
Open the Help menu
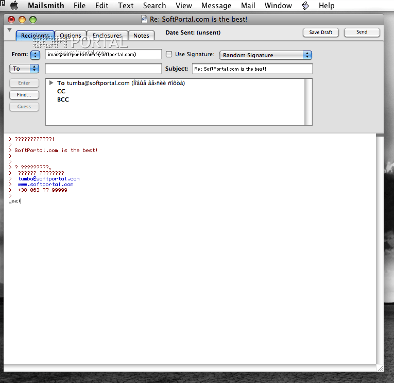(327, 6)
